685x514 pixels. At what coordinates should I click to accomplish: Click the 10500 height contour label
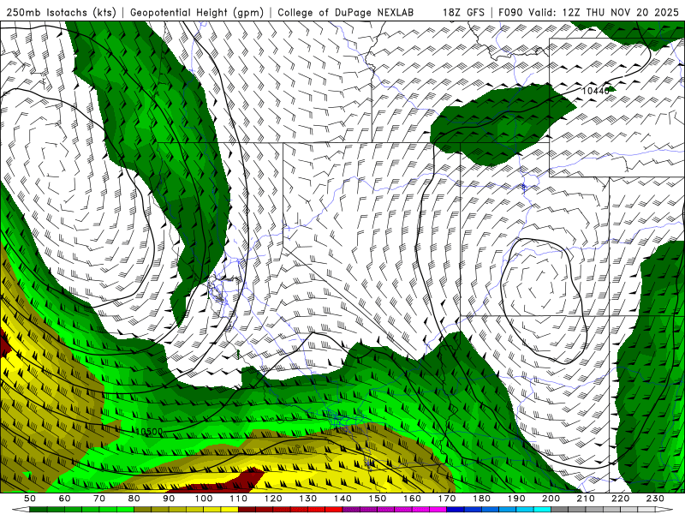coord(149,432)
